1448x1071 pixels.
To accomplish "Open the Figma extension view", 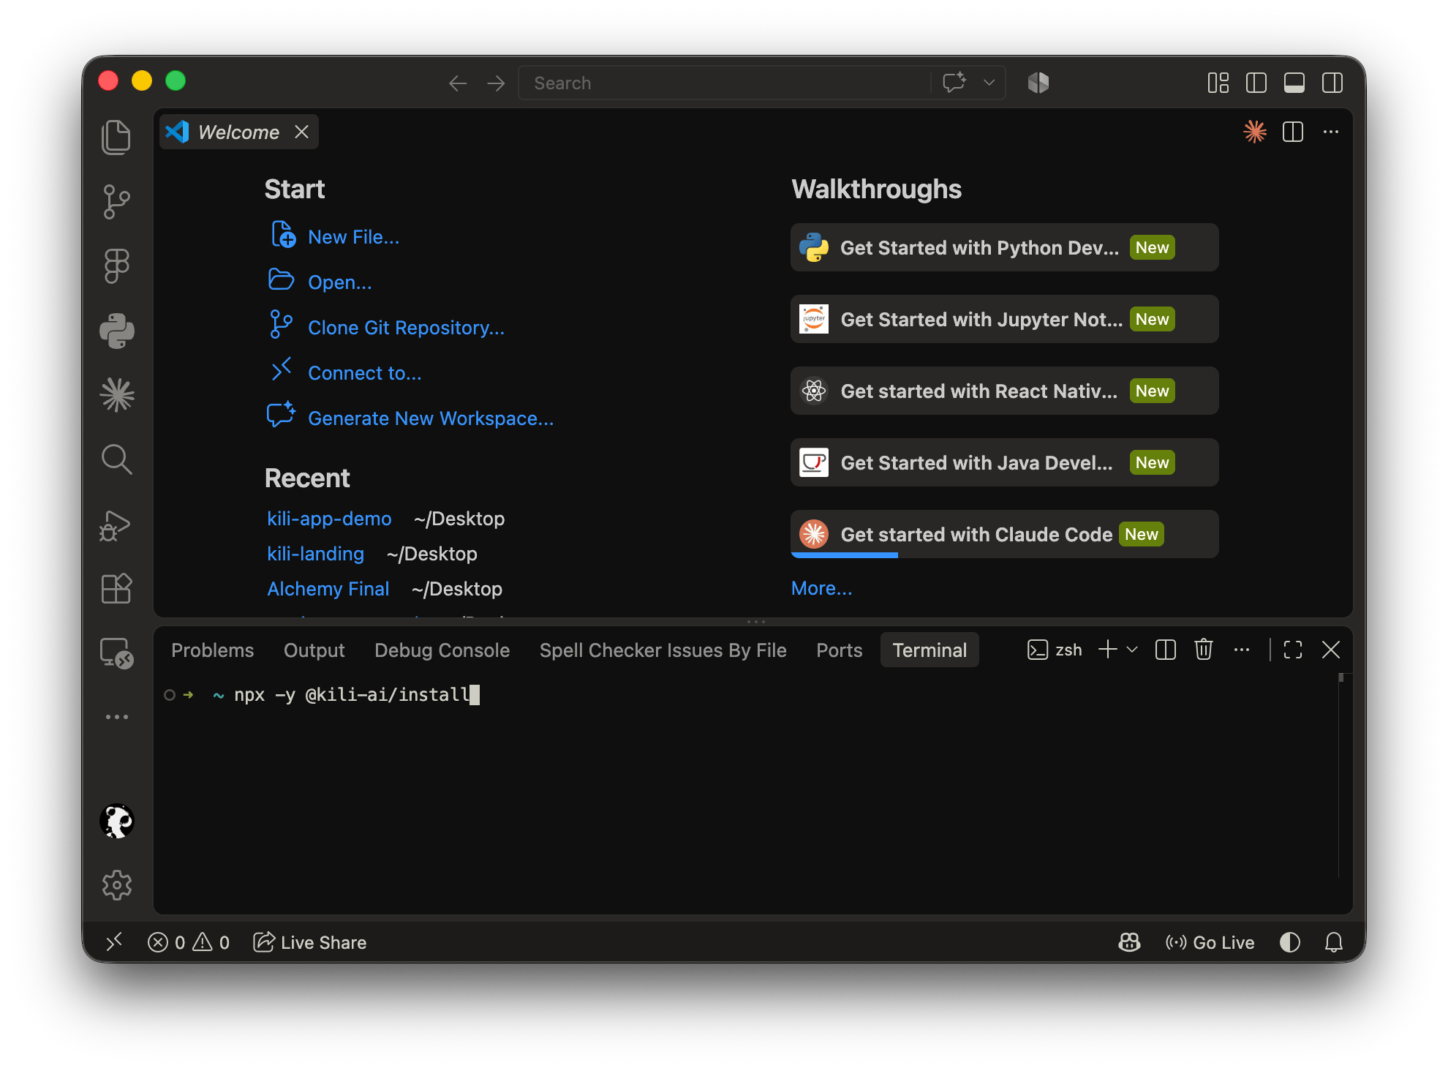I will point(116,266).
